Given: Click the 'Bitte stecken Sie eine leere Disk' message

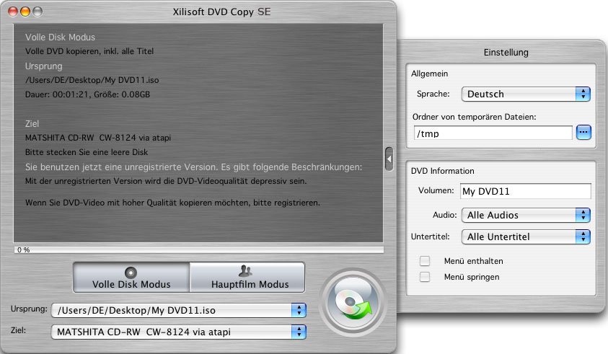Looking at the screenshot, I should click(87, 152).
